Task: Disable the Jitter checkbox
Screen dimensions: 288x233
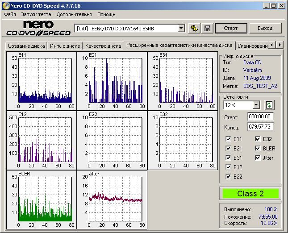Action: click(259, 158)
